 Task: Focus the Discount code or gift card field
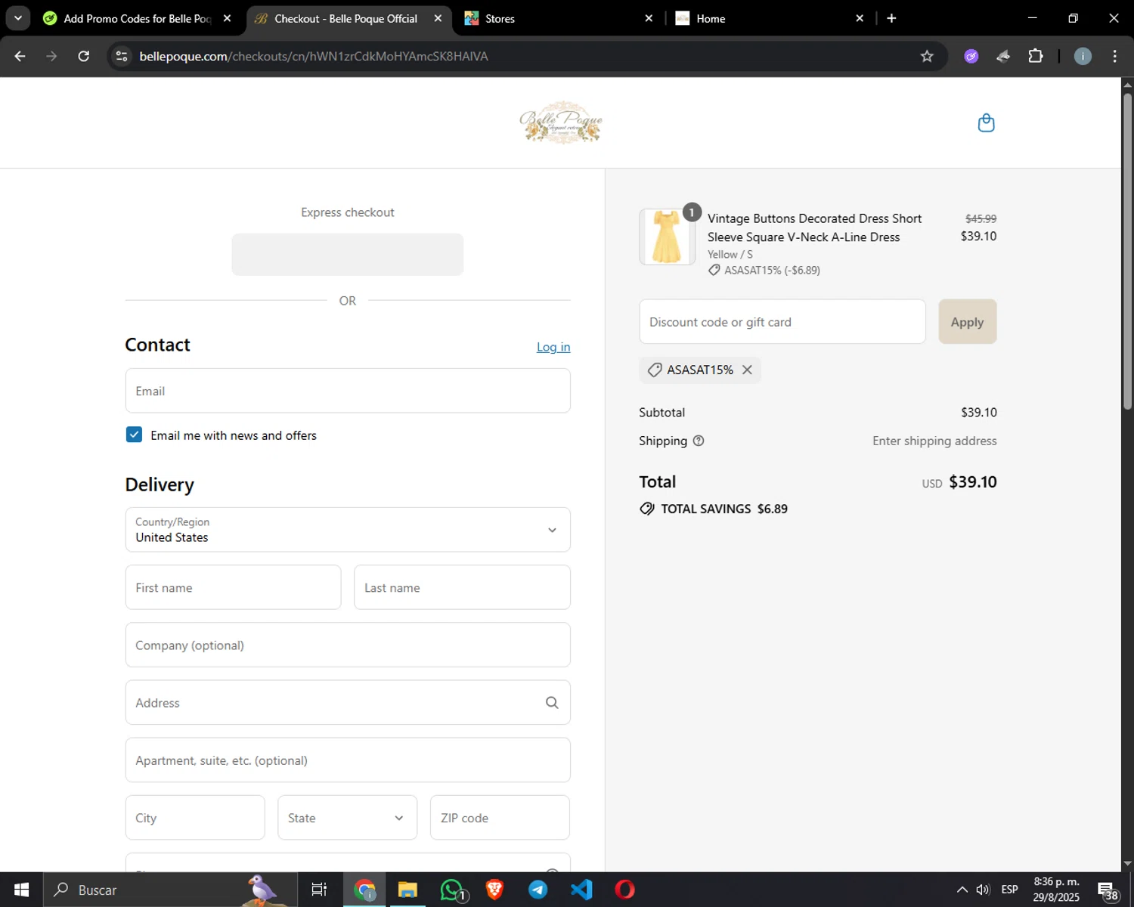(x=782, y=322)
